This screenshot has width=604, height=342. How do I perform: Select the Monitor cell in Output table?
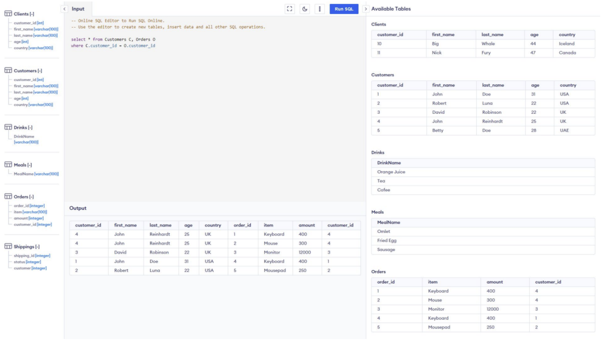coord(271,253)
